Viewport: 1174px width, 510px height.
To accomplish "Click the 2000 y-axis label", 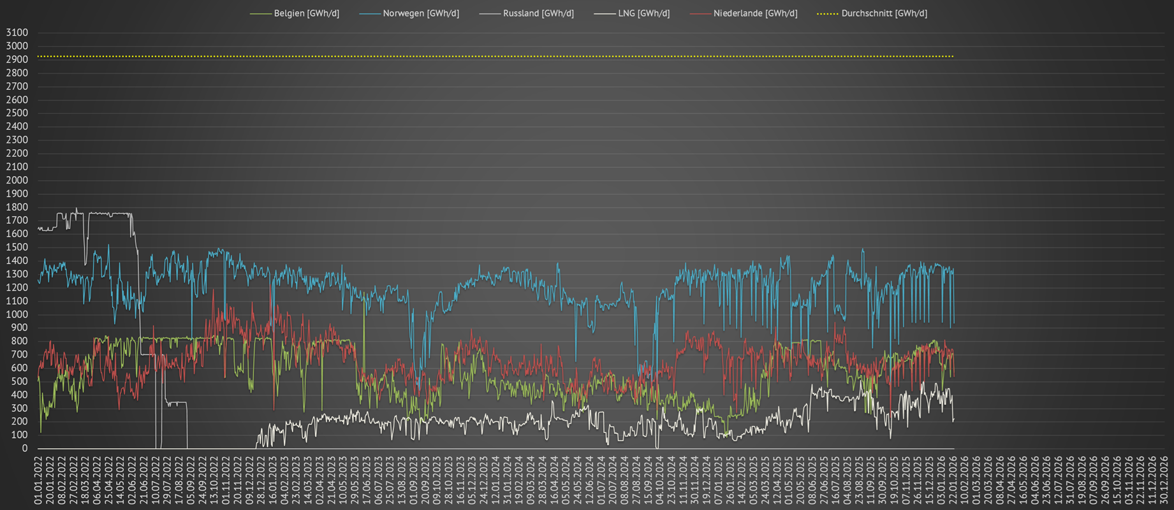I will 17,180.
